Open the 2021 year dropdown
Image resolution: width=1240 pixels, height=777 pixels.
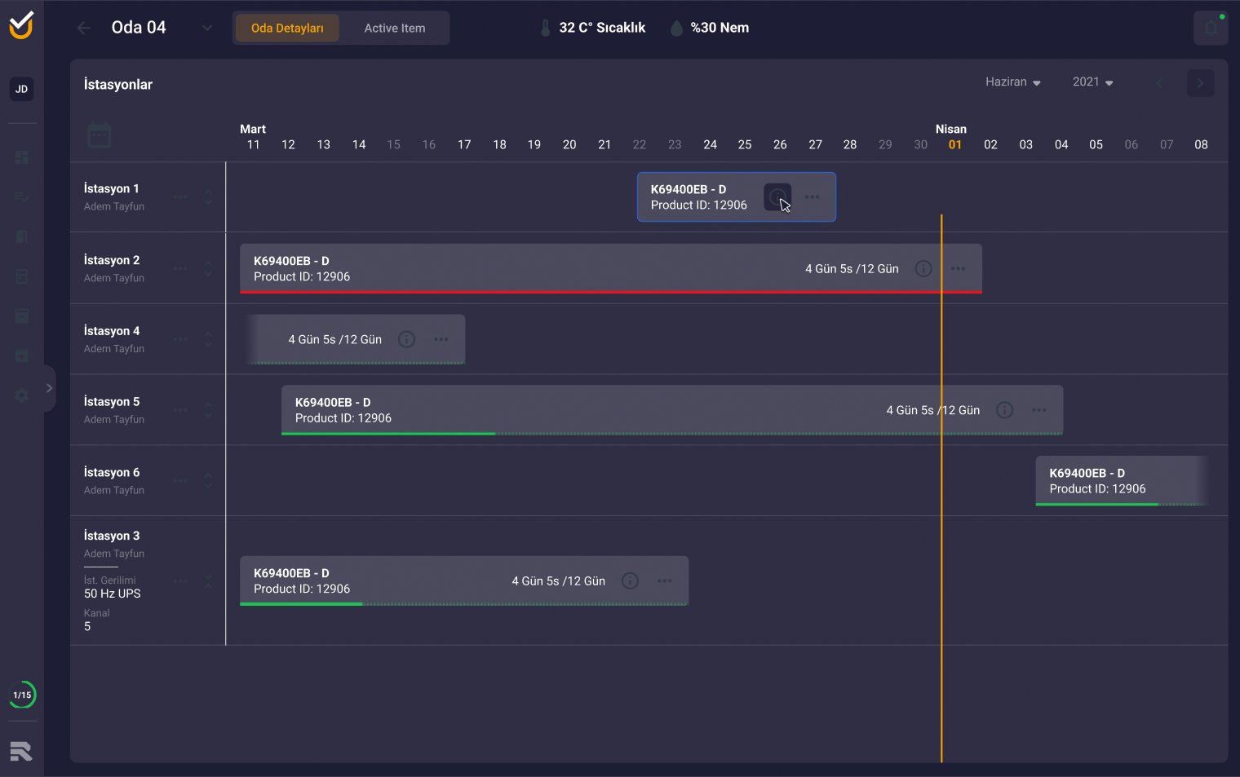(x=1093, y=82)
